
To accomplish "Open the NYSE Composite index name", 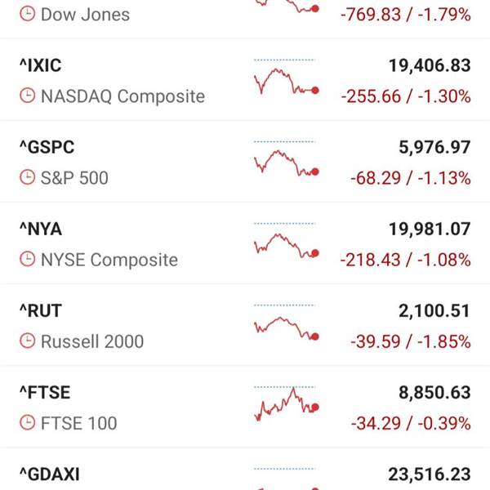I will tap(109, 260).
